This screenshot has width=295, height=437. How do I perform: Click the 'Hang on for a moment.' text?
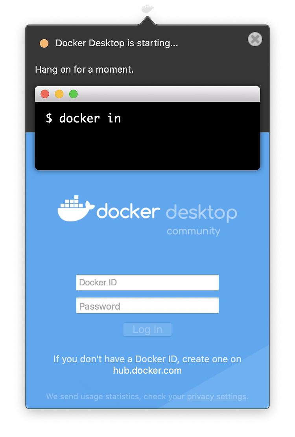[x=84, y=70]
